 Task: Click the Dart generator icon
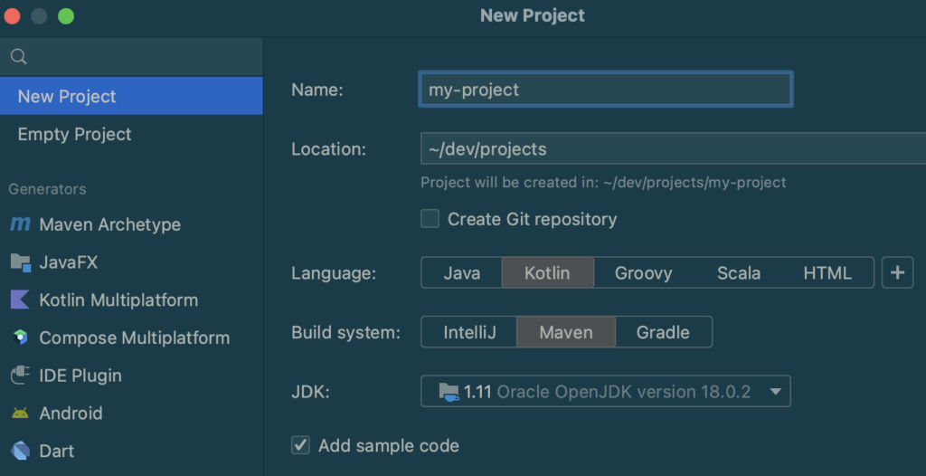click(x=20, y=451)
